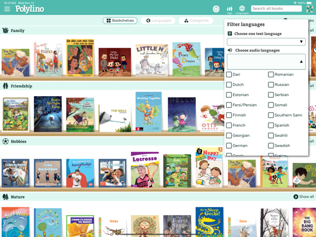The height and width of the screenshot is (237, 316).
Task: Open the I Like to Paint book
Action: pos(15,173)
